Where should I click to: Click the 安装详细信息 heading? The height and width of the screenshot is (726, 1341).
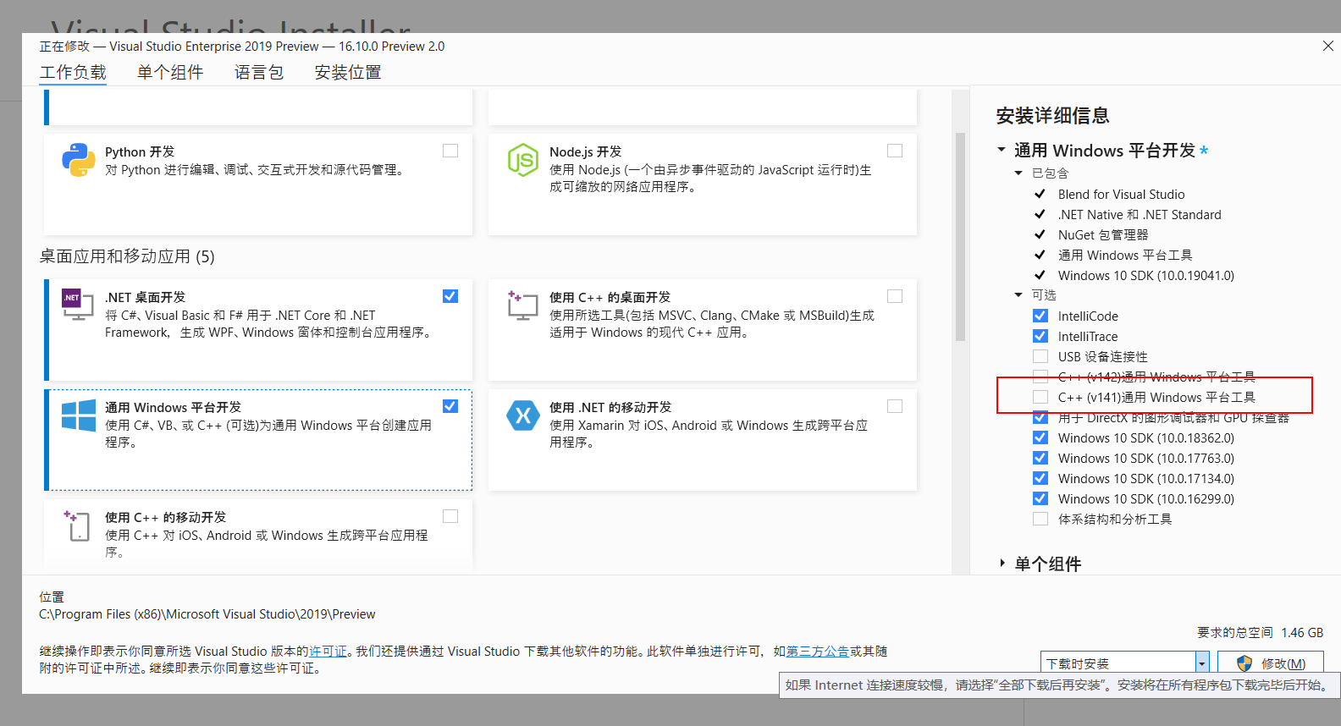(1052, 115)
